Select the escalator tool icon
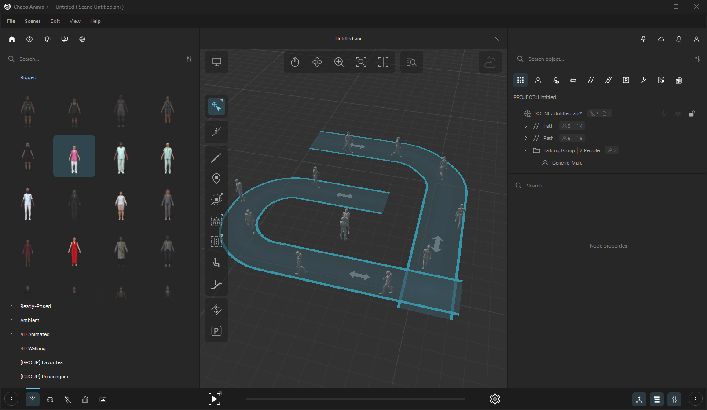The height and width of the screenshot is (410, 707). [216, 285]
